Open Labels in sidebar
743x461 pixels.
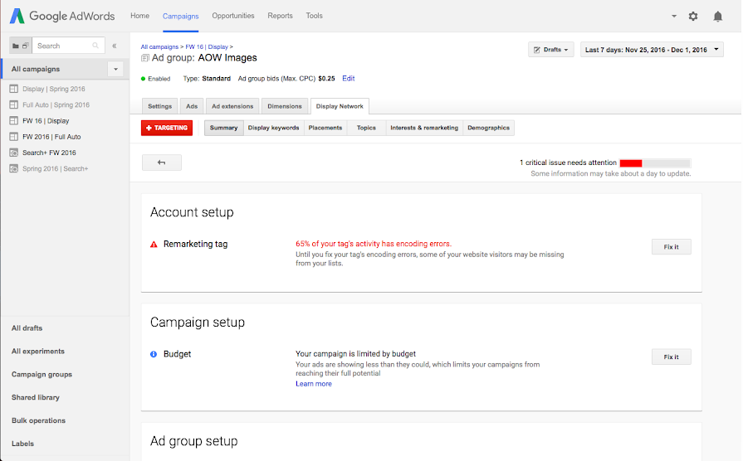point(22,444)
